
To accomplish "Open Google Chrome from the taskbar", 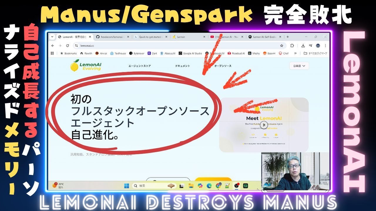I will pyautogui.click(x=218, y=186).
